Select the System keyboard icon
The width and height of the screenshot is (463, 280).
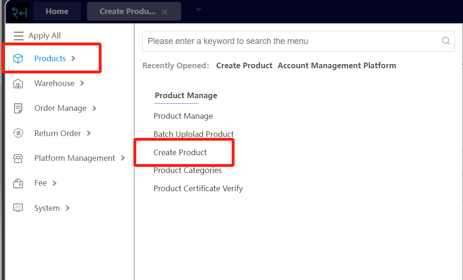coord(18,208)
